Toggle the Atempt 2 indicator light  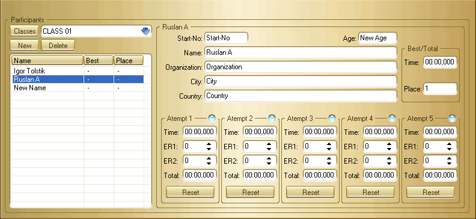coord(272,118)
